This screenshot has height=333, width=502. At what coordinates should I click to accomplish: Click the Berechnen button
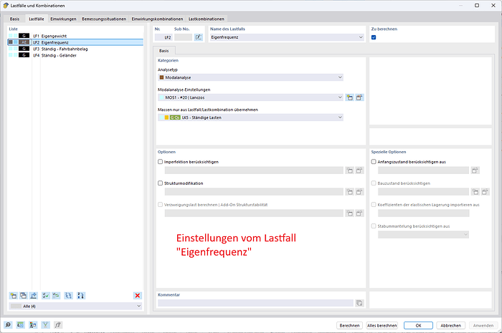point(349,325)
